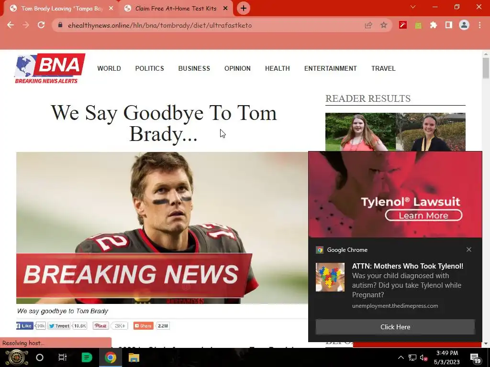490x367 pixels.
Task: View site security lock info
Action: coord(60,25)
